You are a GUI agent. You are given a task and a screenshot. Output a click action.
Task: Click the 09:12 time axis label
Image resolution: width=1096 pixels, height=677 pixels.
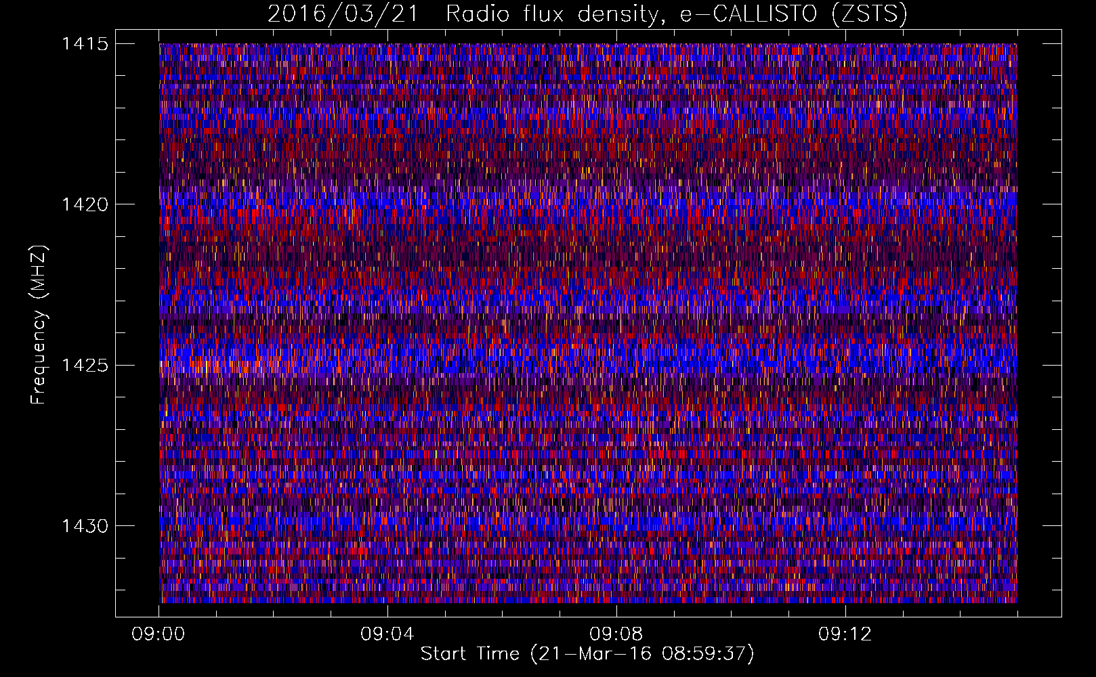[845, 634]
